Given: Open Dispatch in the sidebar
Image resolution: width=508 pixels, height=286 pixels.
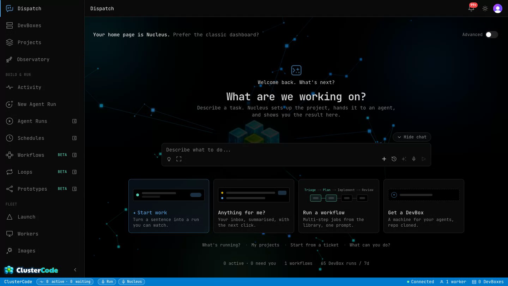Looking at the screenshot, I should [x=42, y=8].
